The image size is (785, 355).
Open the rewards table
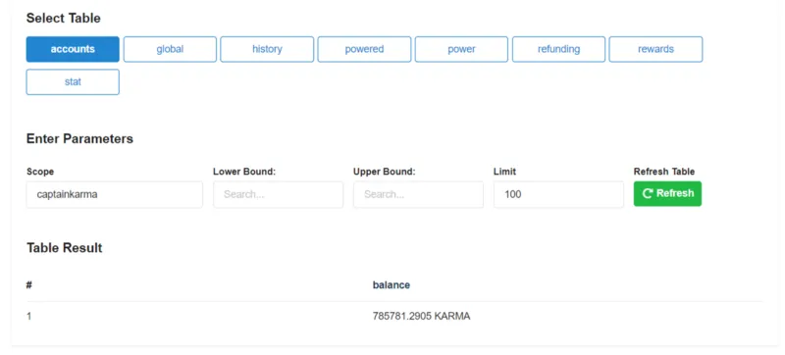(655, 49)
